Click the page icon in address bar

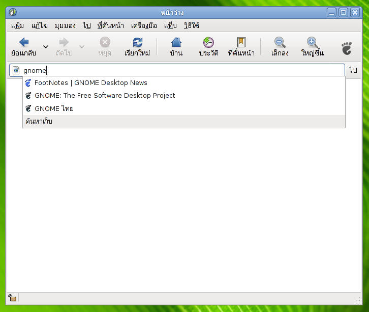click(16, 70)
